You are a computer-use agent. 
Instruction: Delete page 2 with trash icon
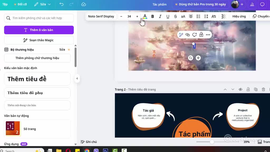263,89
